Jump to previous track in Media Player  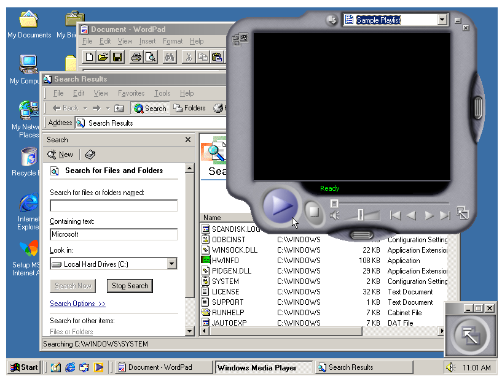pyautogui.click(x=396, y=215)
